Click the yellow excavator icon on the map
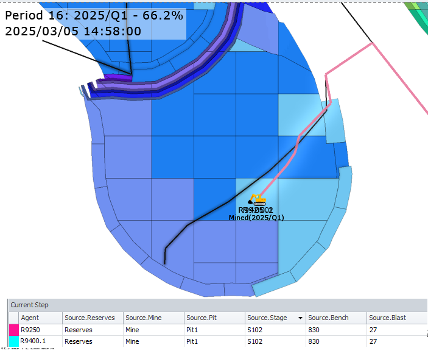Image resolution: width=428 pixels, height=356 pixels. [258, 199]
